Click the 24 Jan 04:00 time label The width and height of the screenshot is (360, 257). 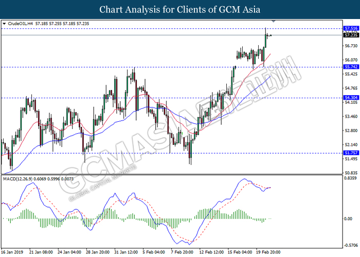point(69,252)
